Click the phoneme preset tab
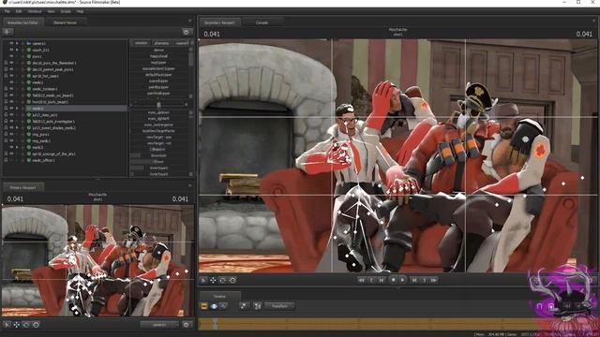The image size is (600, 337). pyautogui.click(x=161, y=43)
